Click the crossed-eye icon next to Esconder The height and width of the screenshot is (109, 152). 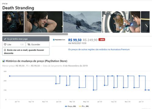pyautogui.click(x=29, y=45)
